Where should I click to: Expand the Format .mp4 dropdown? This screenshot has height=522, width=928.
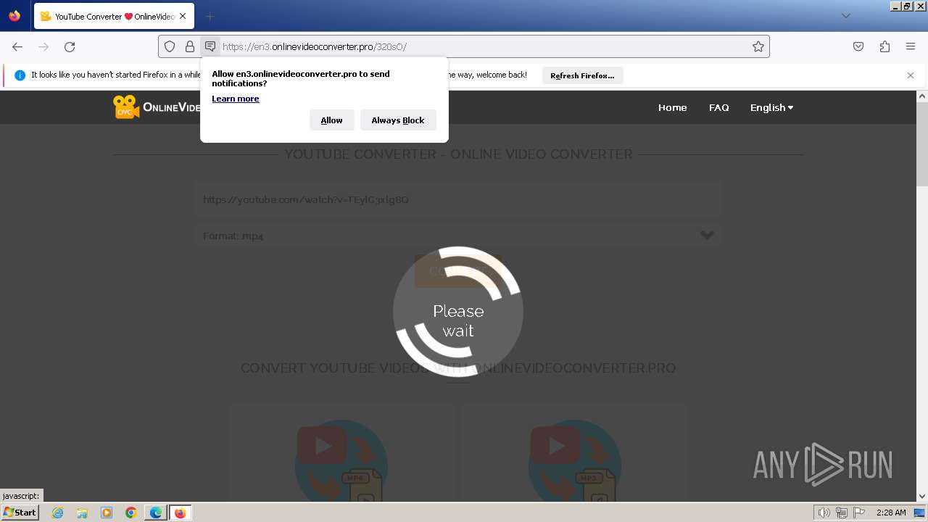[457, 236]
